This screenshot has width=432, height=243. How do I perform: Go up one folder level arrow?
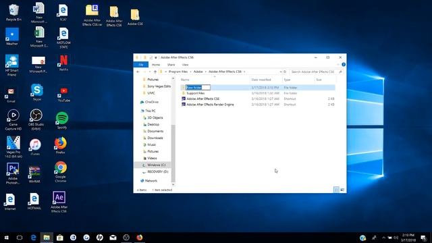(155, 72)
